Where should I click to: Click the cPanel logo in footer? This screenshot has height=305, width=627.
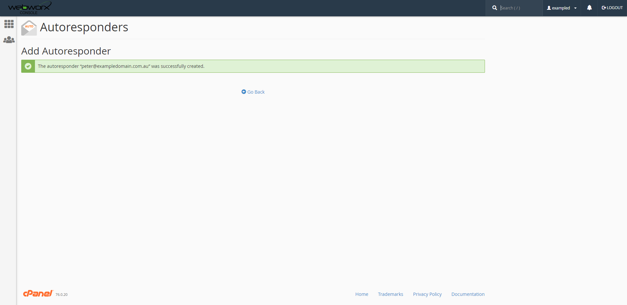point(38,294)
